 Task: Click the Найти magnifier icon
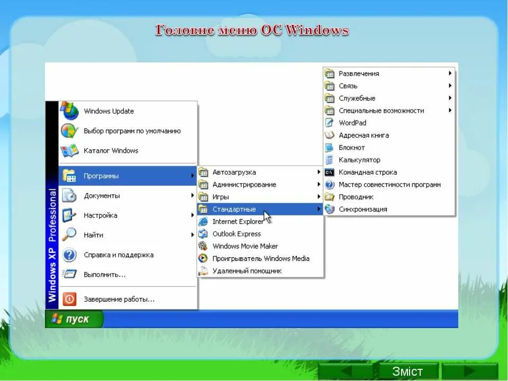[69, 235]
